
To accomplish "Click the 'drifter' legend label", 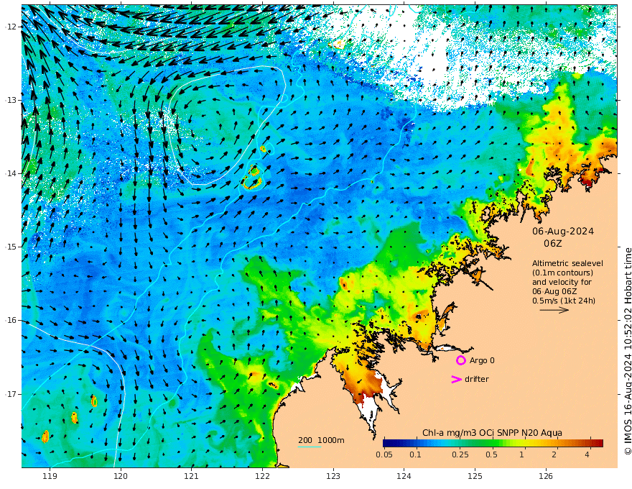I will pos(477,379).
